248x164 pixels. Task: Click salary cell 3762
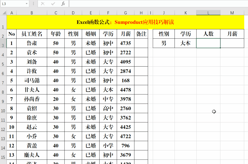126,118
